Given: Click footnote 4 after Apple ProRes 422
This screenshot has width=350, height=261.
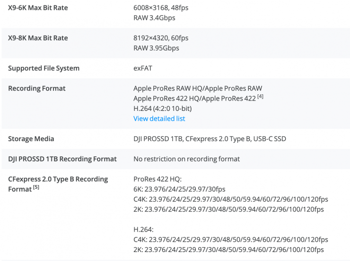Looking at the screenshot, I should [260, 97].
